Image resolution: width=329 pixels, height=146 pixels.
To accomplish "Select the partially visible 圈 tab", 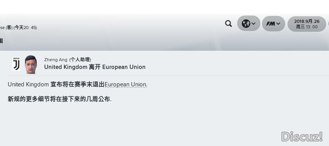I will pyautogui.click(x=1, y=41).
